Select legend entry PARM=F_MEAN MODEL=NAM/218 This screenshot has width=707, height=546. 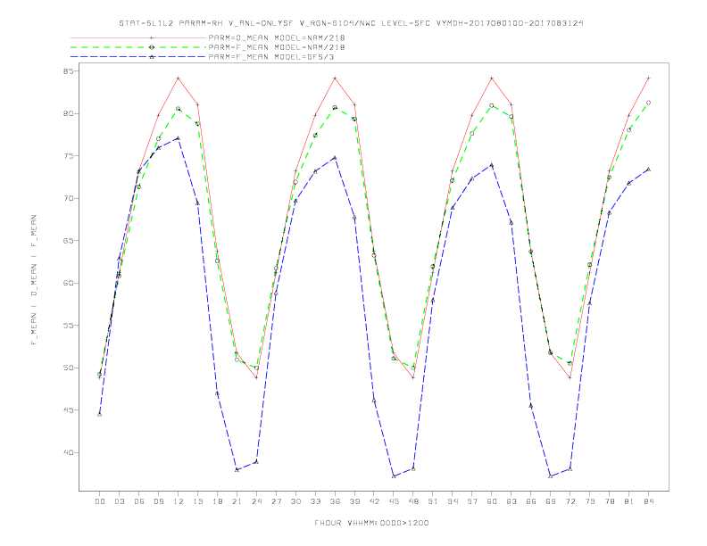click(x=277, y=47)
